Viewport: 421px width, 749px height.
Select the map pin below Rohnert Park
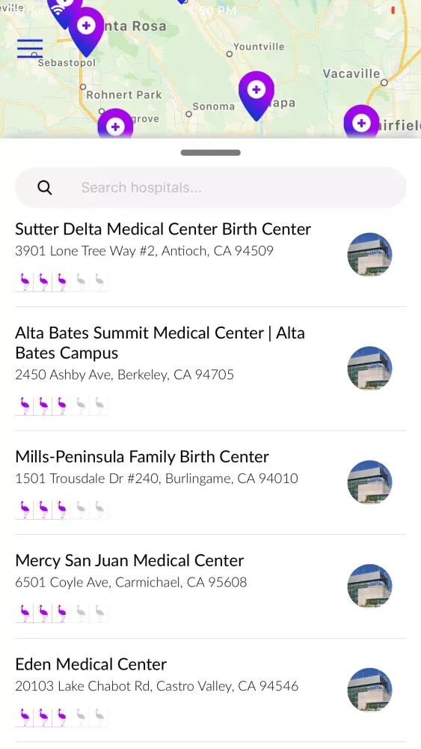pyautogui.click(x=115, y=124)
